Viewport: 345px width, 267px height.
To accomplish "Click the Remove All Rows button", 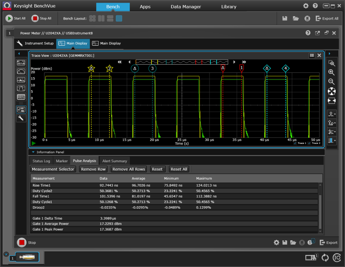I will pos(129,169).
